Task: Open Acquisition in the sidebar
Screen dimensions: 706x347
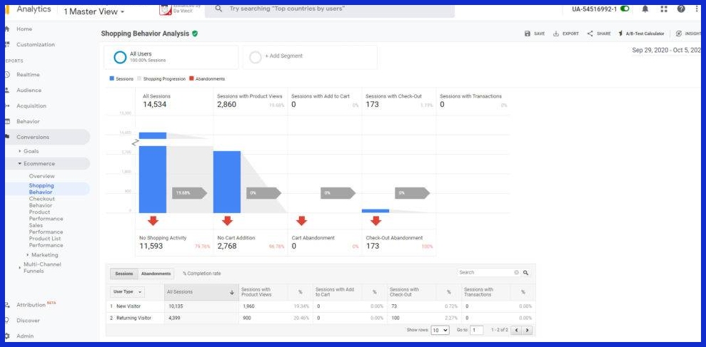Action: 31,106
